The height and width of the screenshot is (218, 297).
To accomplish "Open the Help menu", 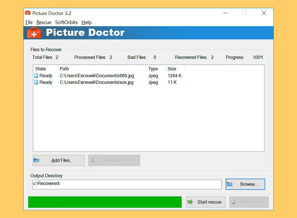I will (x=86, y=22).
